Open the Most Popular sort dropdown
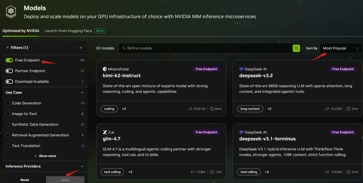This screenshot has height=183, width=363. tap(341, 48)
